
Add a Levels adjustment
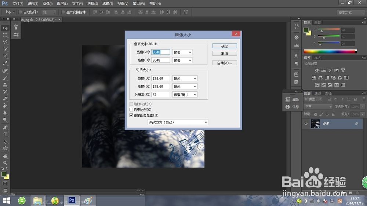click(324, 70)
